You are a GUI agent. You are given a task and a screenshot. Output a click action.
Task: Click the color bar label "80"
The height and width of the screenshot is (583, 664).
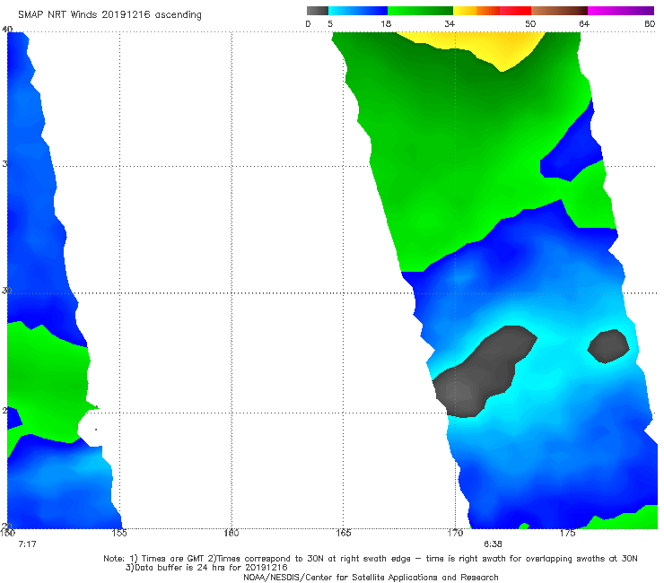[650, 24]
